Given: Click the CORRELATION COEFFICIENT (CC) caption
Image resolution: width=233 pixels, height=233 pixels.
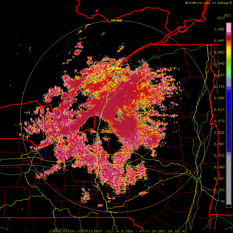Looking at the screenshot, I should 82,231.
